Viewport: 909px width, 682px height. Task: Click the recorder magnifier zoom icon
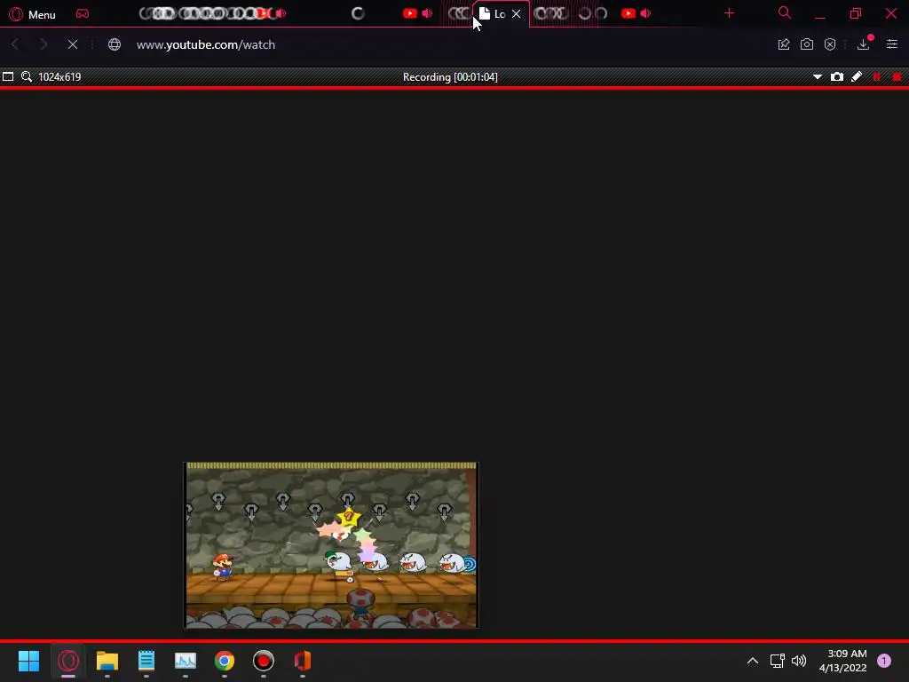(x=27, y=76)
